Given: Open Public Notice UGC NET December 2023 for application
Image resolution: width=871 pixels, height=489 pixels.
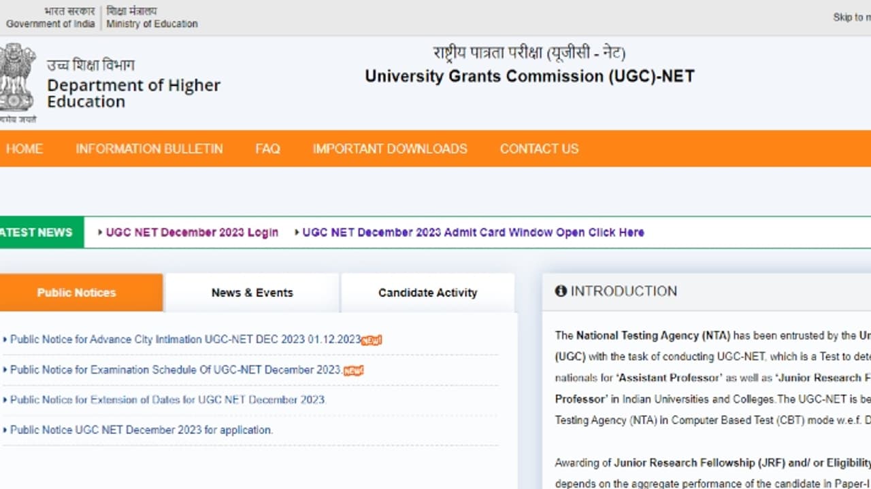Looking at the screenshot, I should point(142,430).
